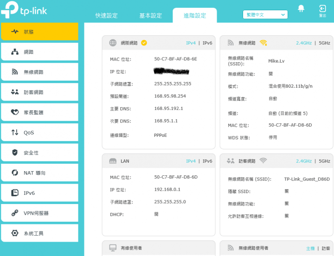This screenshot has height=256, width=334.
Task: Open the 訪客網路 sidebar menu
Action: 39,92
